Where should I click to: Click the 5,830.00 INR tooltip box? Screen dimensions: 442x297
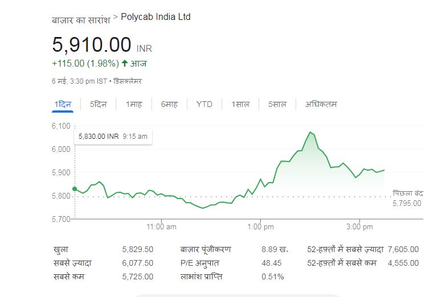(x=113, y=137)
